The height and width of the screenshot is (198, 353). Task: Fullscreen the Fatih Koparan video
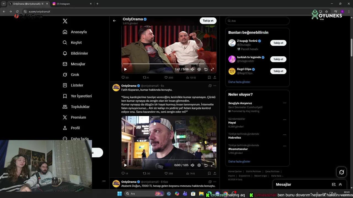(x=212, y=165)
